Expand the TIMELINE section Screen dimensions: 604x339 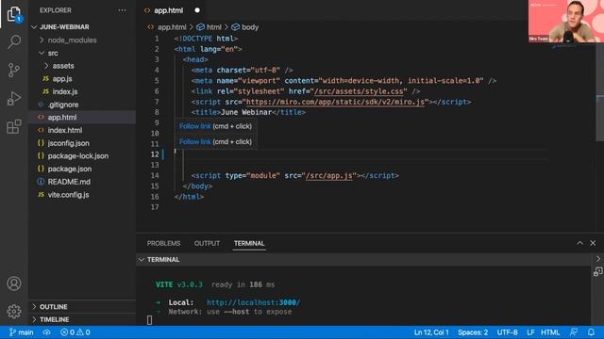point(55,319)
